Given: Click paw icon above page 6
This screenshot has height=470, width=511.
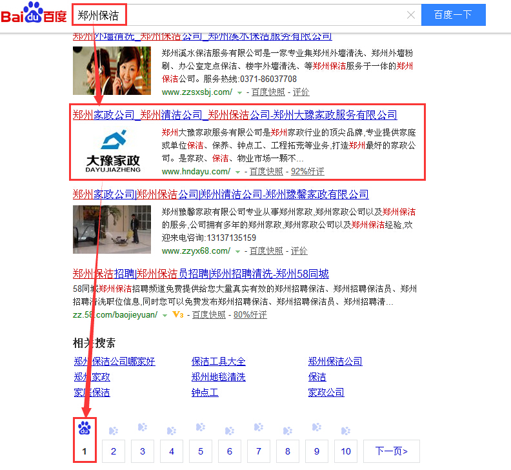Looking at the screenshot, I should click(230, 431).
